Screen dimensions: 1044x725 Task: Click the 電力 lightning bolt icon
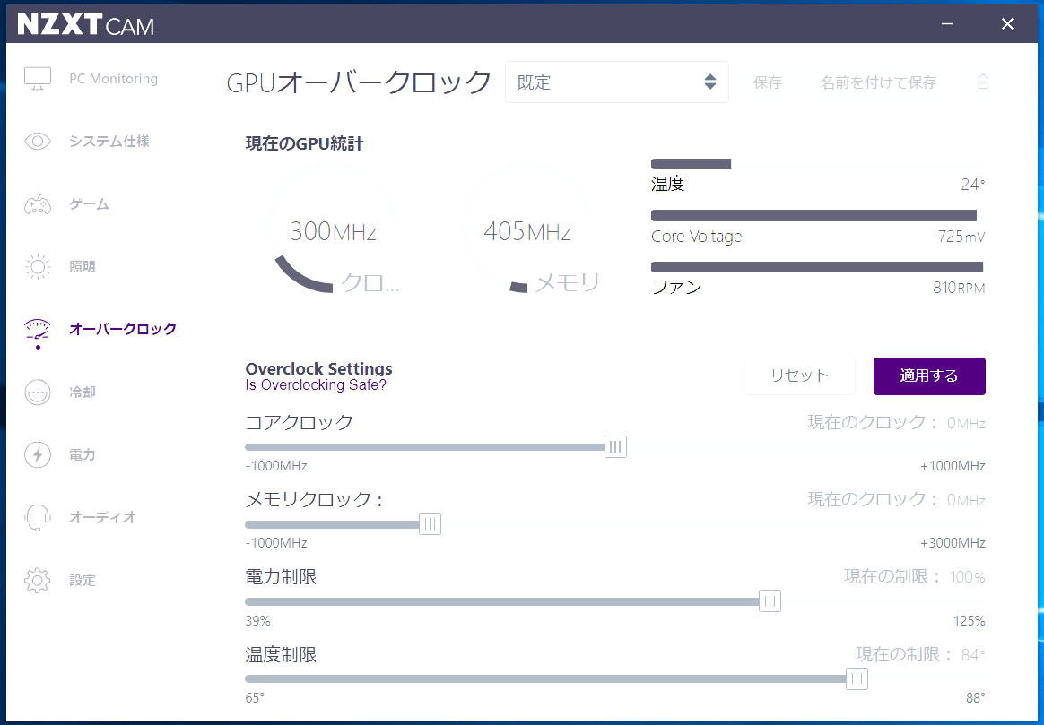click(x=38, y=455)
